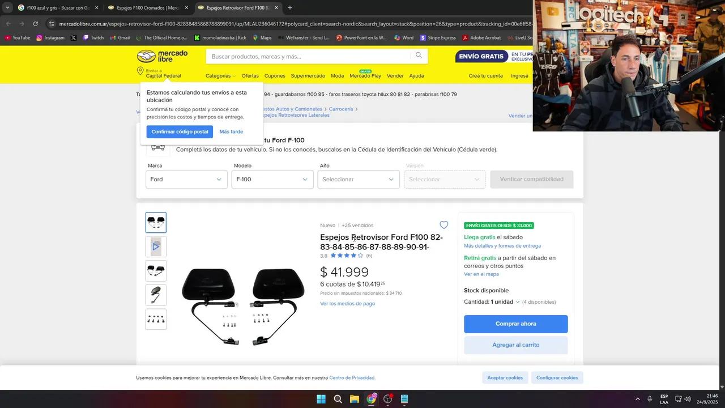Open the browser tab search dropdown

7,8
